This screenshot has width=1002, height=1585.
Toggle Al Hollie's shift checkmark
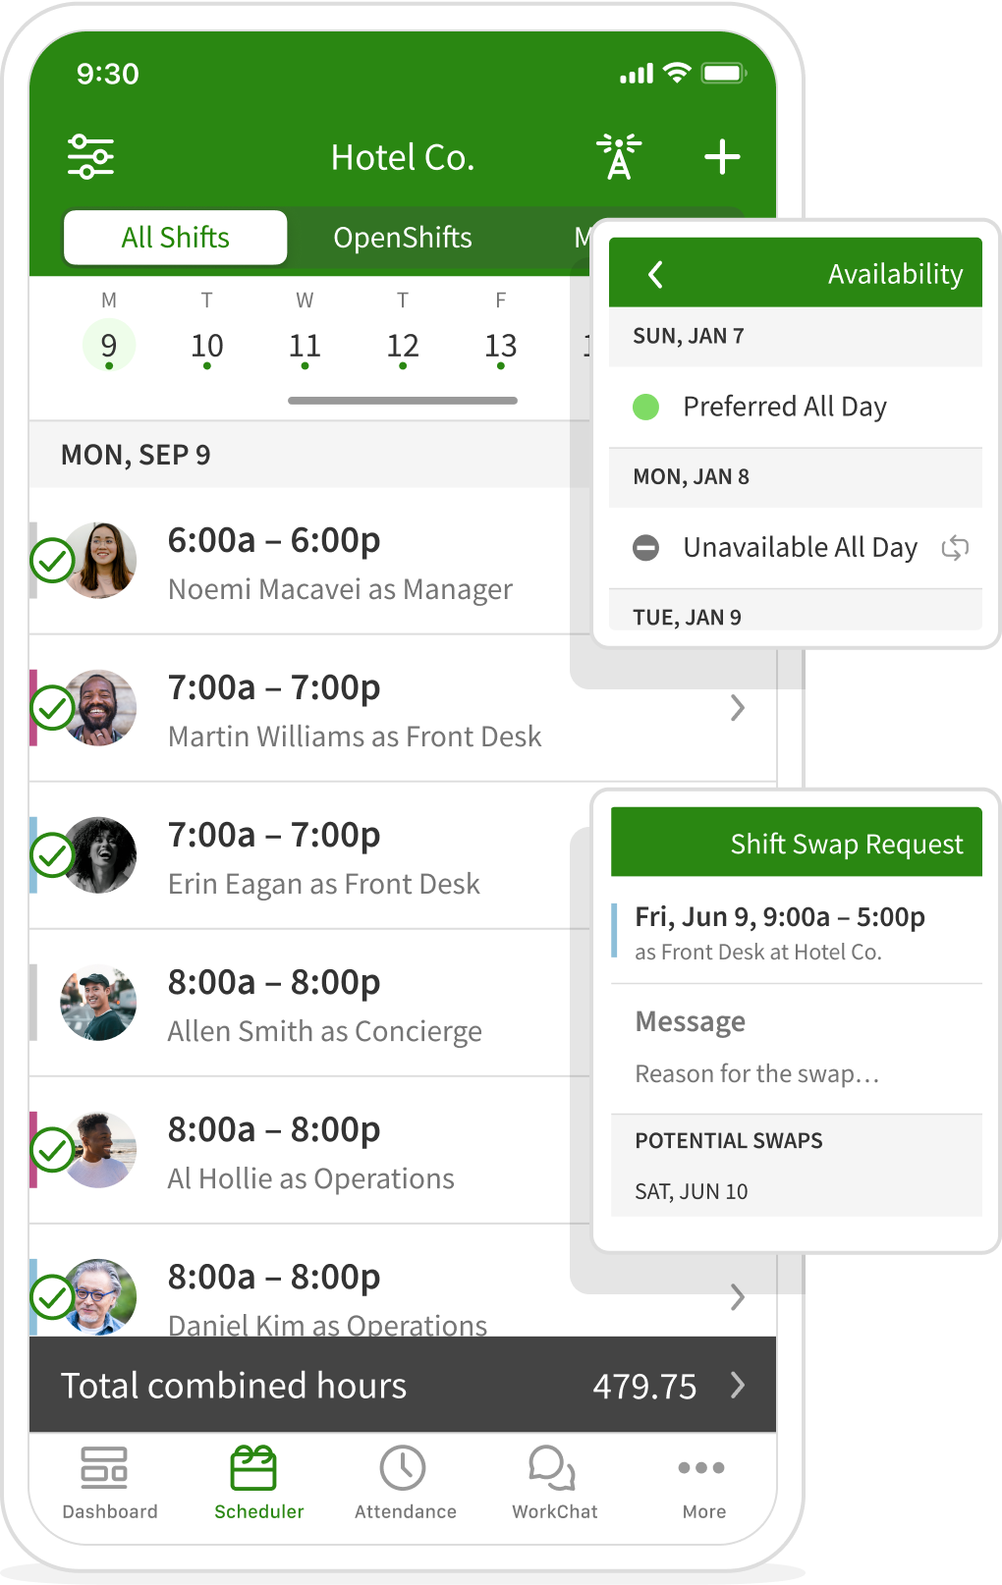[52, 1150]
